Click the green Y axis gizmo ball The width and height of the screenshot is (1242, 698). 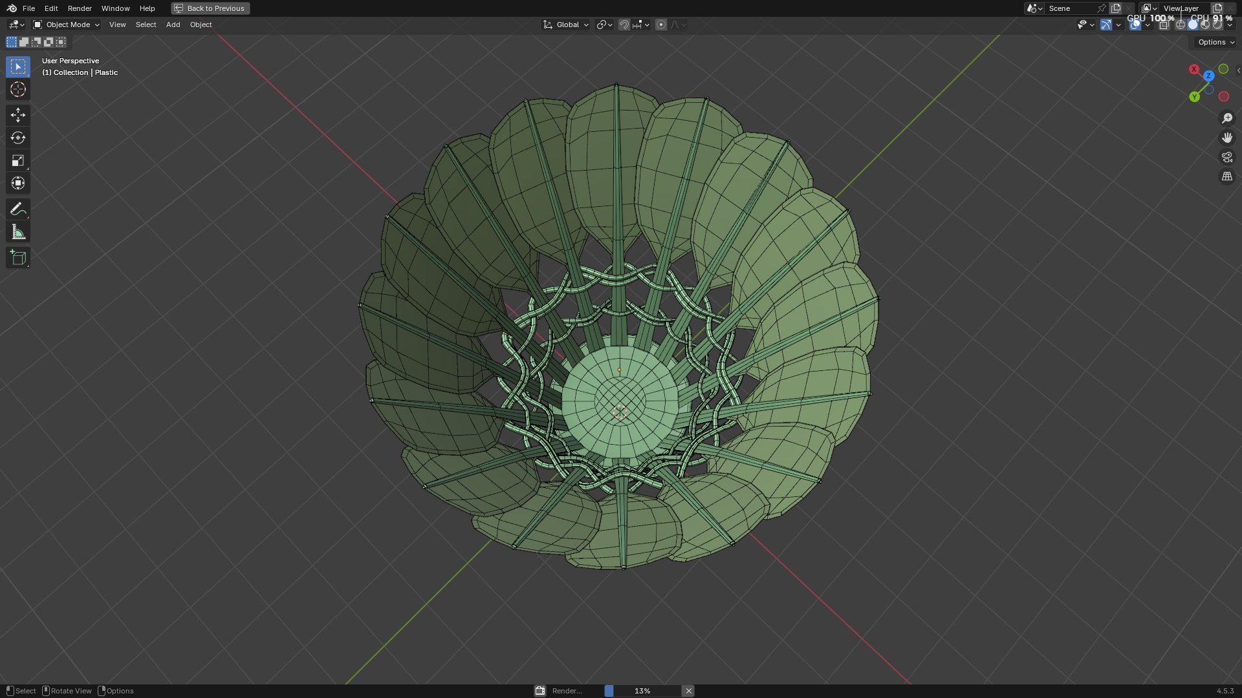[1194, 97]
